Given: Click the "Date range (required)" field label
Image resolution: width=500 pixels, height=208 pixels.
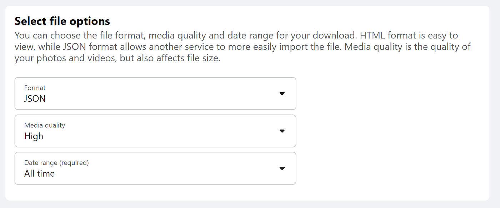Looking at the screenshot, I should pyautogui.click(x=56, y=162).
